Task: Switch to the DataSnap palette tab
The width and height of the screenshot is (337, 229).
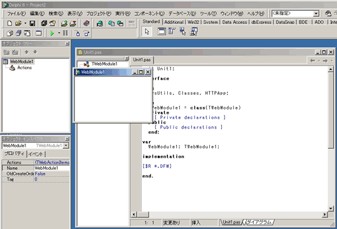Action: [285, 22]
